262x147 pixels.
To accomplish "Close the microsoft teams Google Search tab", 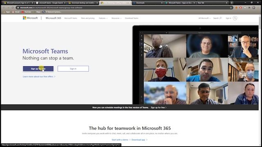I will 65,3.
